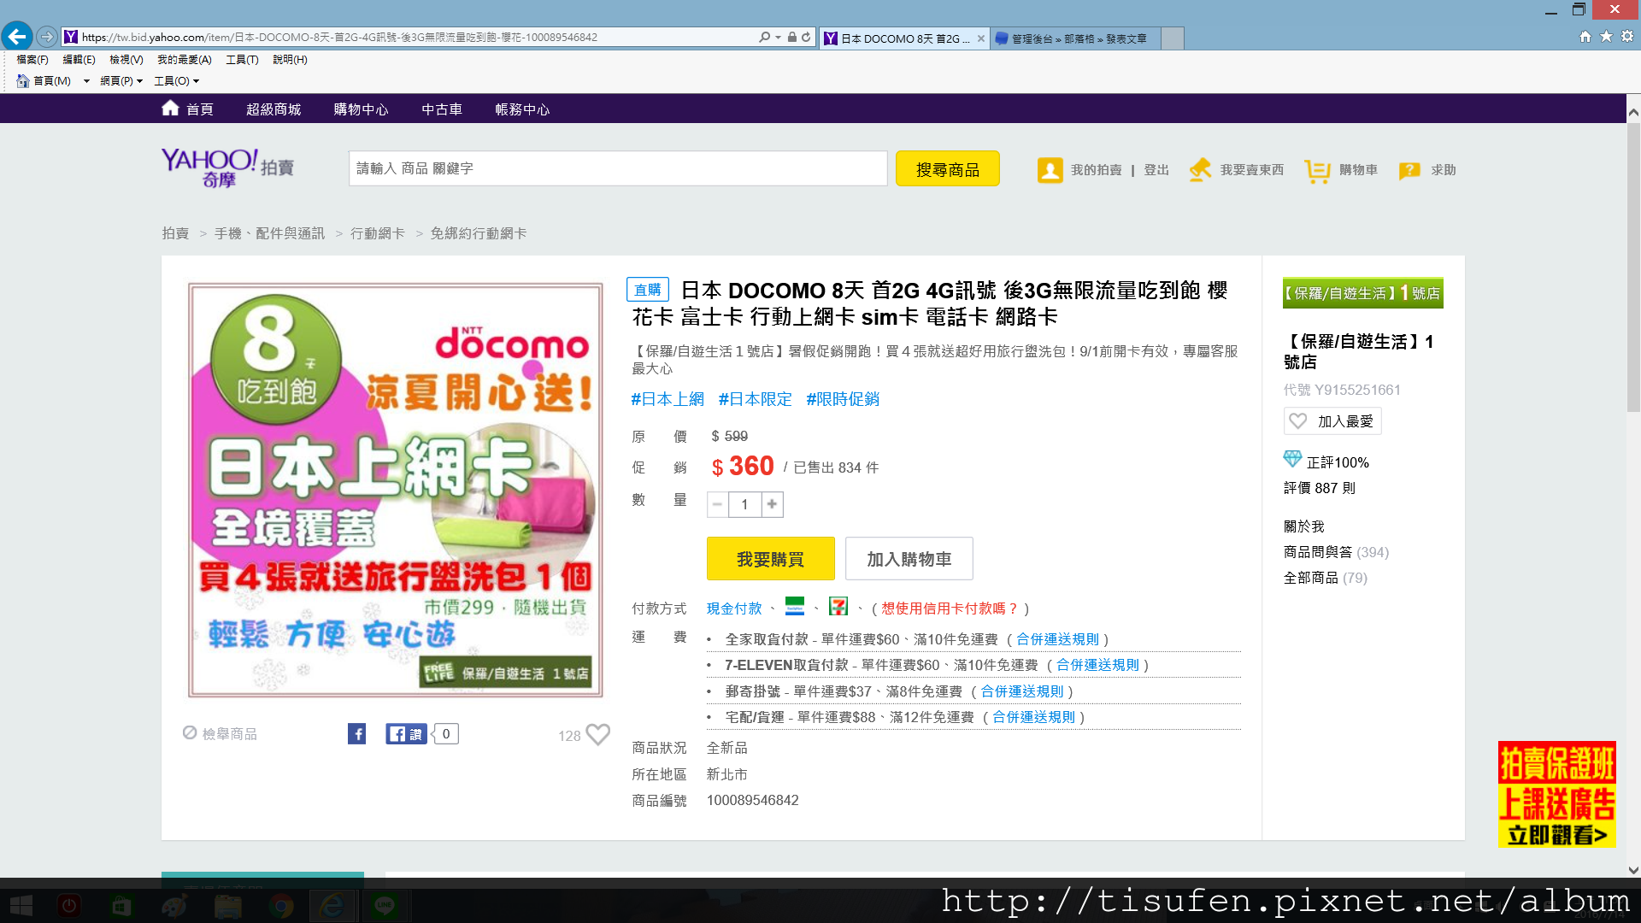Open the 網頁(P) dropdown

click(x=121, y=81)
